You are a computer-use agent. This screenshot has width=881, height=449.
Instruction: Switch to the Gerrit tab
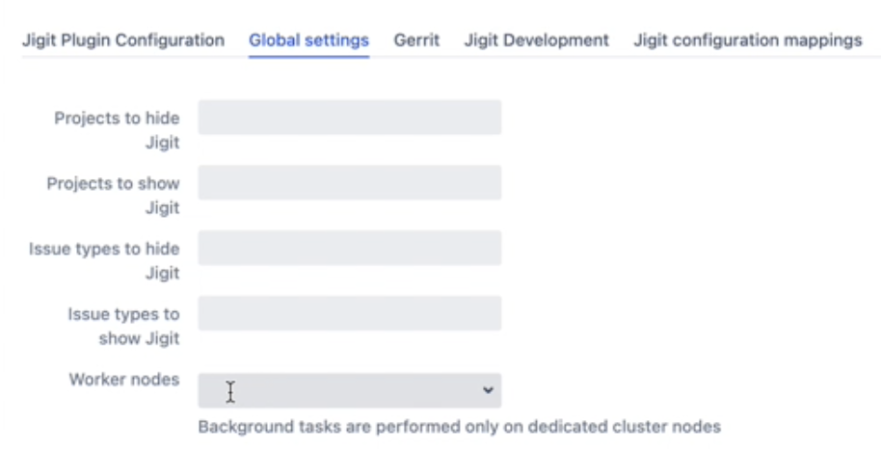[x=416, y=40]
